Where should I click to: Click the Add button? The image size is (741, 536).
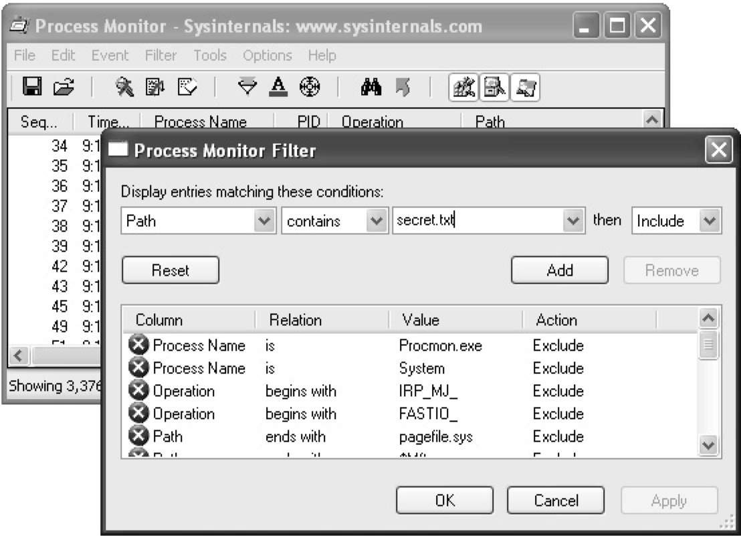tap(560, 270)
